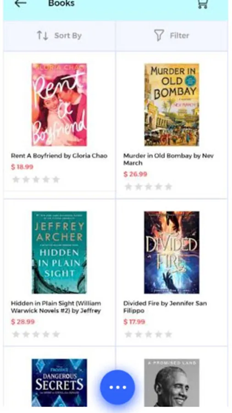The image size is (232, 413).
Task: Click the $28.99 price of Hidden in Plain Sight
Action: tap(23, 322)
